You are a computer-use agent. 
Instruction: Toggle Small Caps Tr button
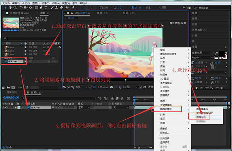click(212, 88)
